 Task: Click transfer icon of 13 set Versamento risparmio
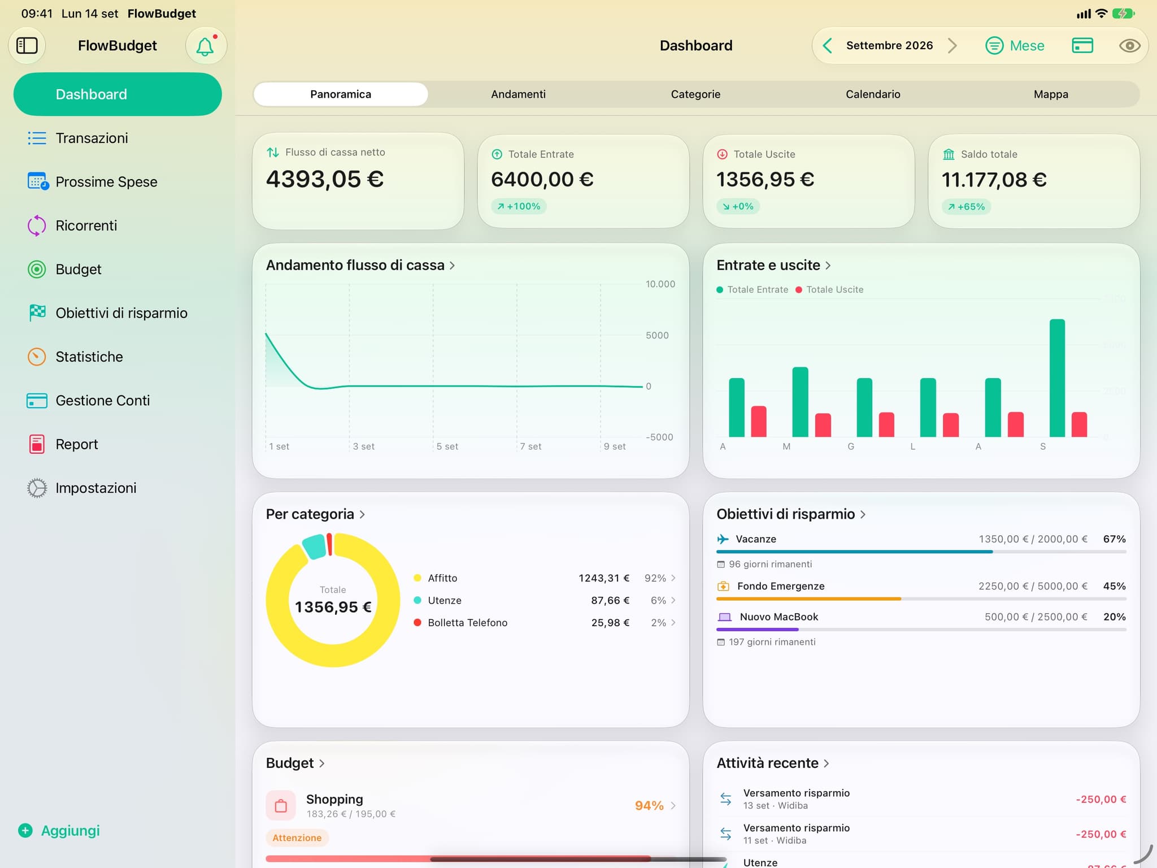pyautogui.click(x=726, y=799)
